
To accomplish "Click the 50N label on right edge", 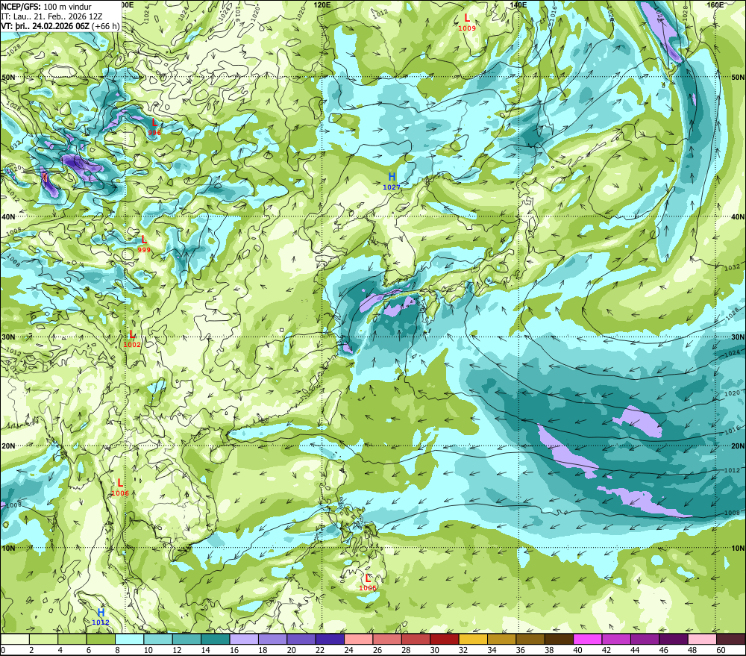I will (738, 77).
